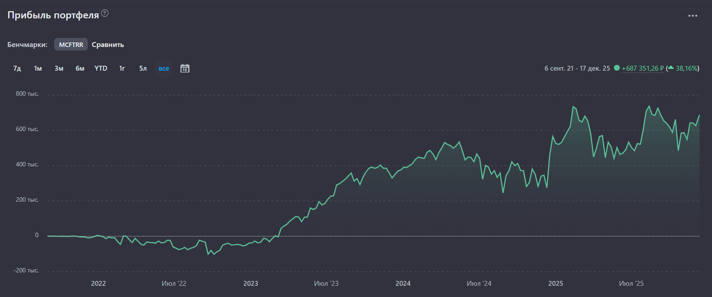The width and height of the screenshot is (712, 297).
Task: Click the 2025 label on the time axis
Action: 555,284
